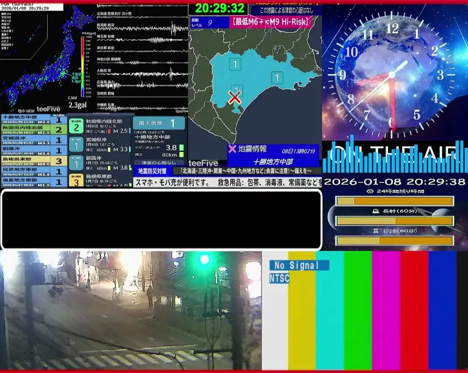Click the Ogasawara islands inset map
This screenshot has width=468, height=373.
(x=23, y=35)
